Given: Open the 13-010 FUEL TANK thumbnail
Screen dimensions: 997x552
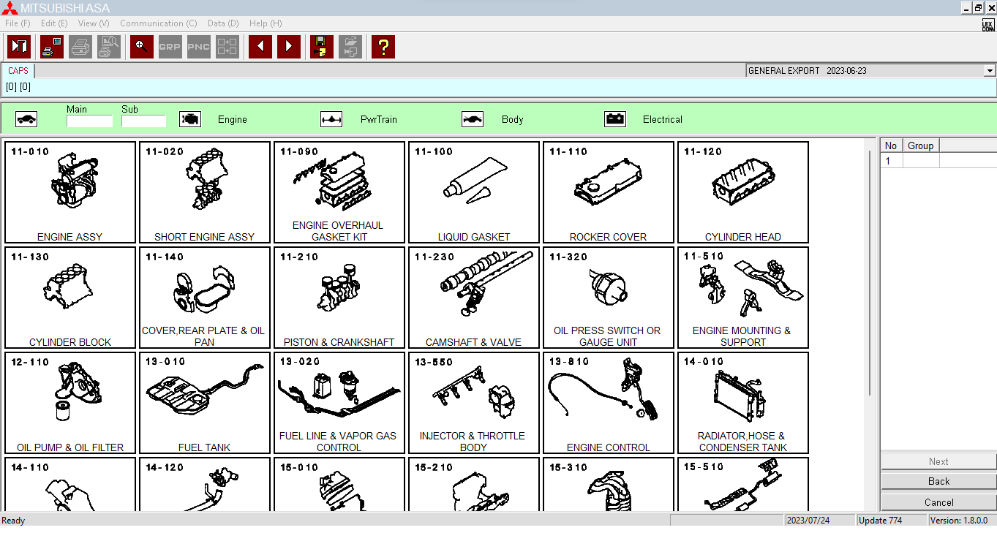Looking at the screenshot, I should 204,403.
